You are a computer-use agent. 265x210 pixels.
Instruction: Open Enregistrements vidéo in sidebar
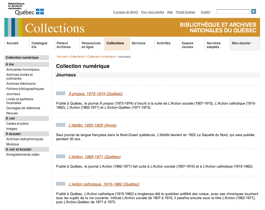tap(23, 155)
